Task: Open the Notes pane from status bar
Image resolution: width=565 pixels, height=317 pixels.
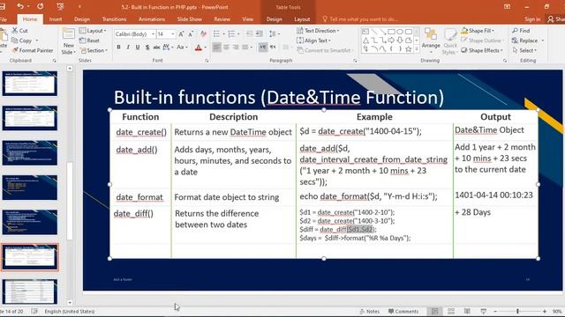Action: (x=369, y=311)
